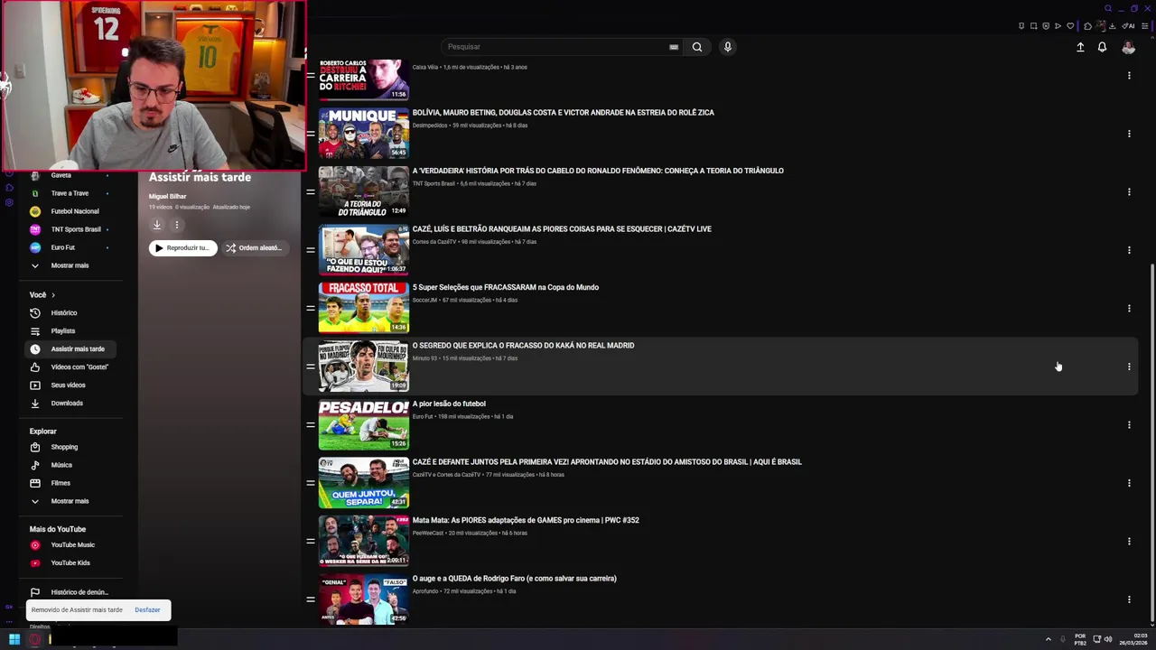This screenshot has height=650, width=1156.
Task: Open the on-screen keyboard icon in search box
Action: pos(674,47)
